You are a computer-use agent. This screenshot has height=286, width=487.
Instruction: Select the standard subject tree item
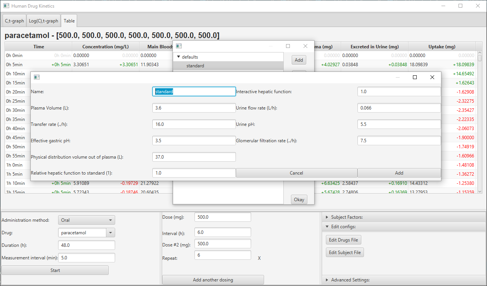(195, 66)
